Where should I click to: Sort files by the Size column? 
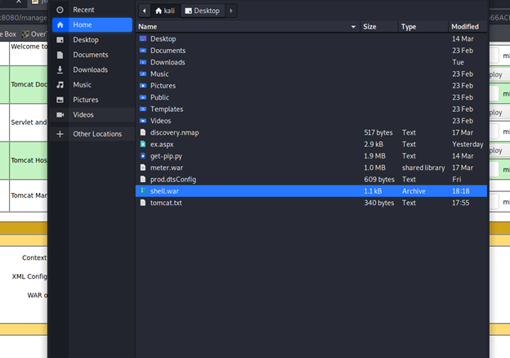(x=378, y=27)
